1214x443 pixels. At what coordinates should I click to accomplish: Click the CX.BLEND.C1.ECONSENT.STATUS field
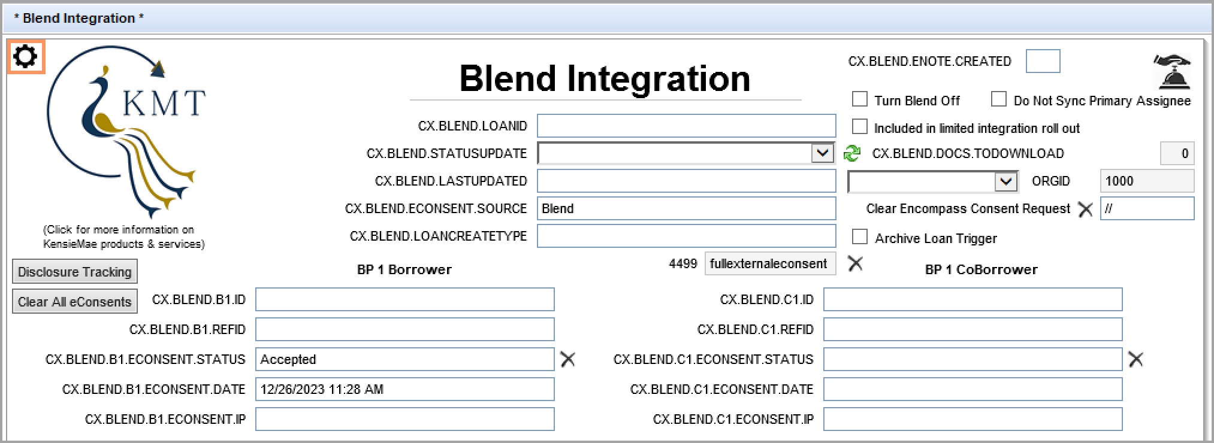coord(973,359)
